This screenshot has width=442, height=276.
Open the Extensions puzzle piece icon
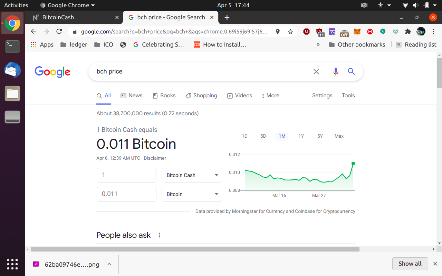coord(408,32)
